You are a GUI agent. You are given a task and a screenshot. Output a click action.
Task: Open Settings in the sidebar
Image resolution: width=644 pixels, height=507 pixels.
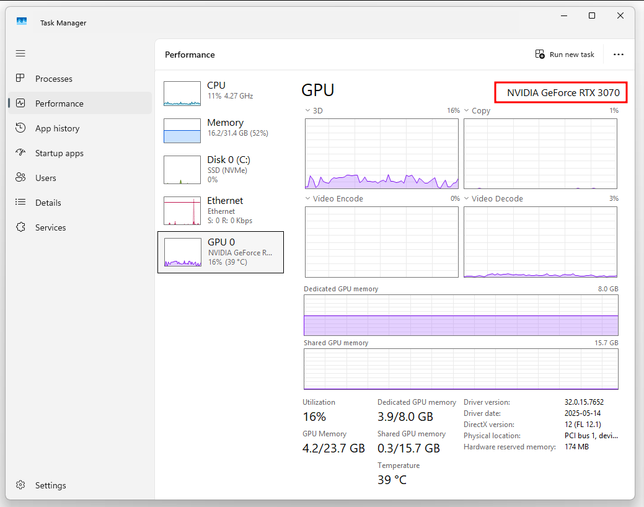(80, 485)
